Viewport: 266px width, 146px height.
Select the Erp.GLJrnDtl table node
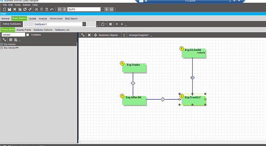(194, 53)
